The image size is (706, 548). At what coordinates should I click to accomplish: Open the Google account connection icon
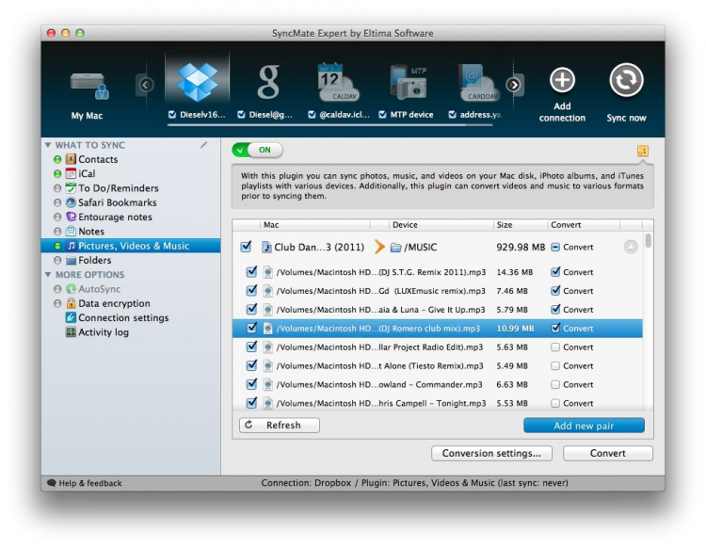(x=268, y=82)
